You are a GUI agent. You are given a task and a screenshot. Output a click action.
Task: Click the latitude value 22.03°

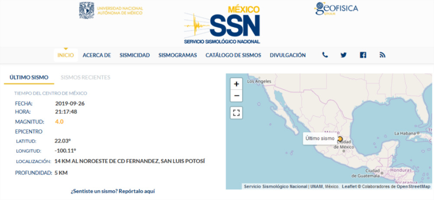click(x=63, y=140)
